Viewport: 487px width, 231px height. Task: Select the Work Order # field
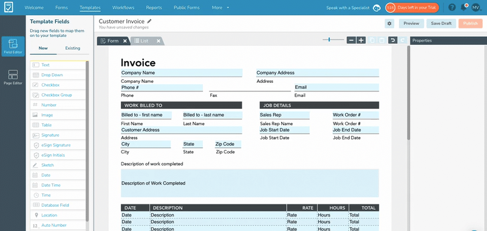point(356,115)
